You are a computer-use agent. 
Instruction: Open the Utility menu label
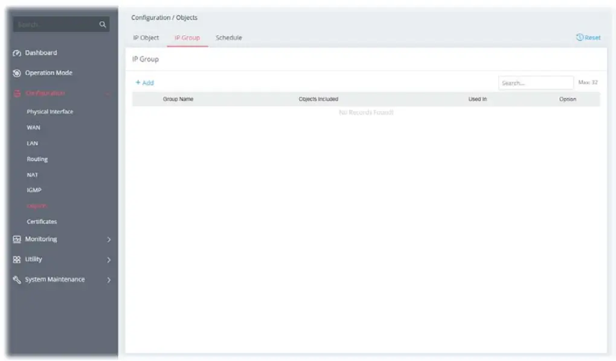33,259
